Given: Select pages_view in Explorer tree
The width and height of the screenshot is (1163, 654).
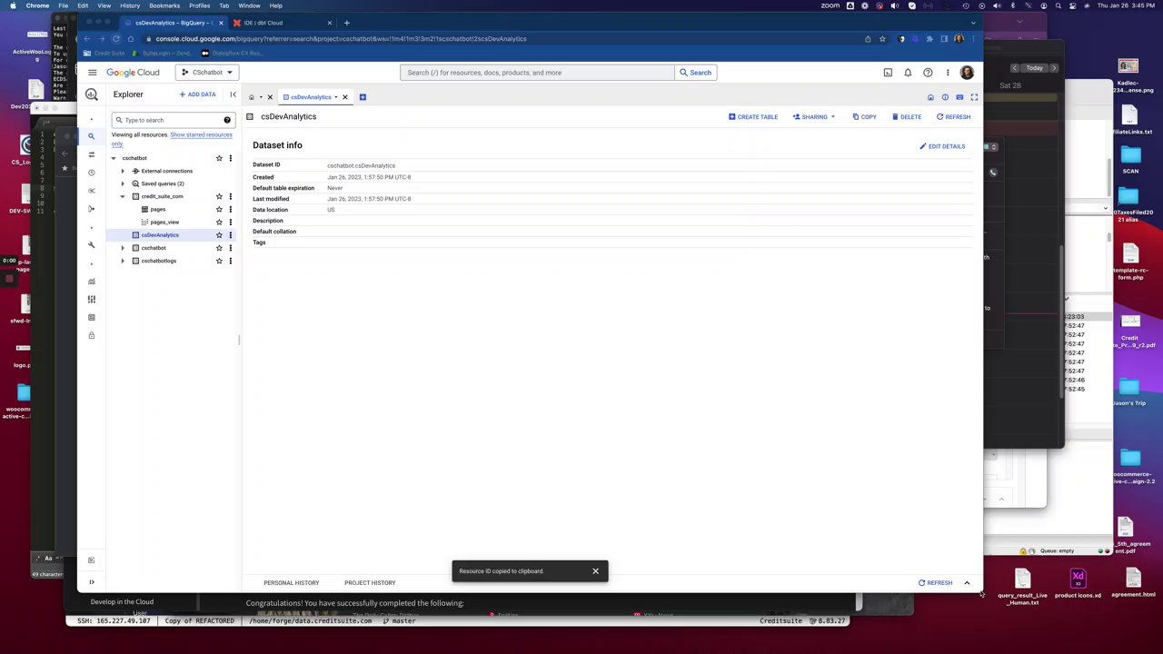Looking at the screenshot, I should pos(164,223).
